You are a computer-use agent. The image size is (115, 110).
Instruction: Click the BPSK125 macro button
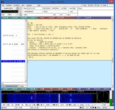(106, 89)
